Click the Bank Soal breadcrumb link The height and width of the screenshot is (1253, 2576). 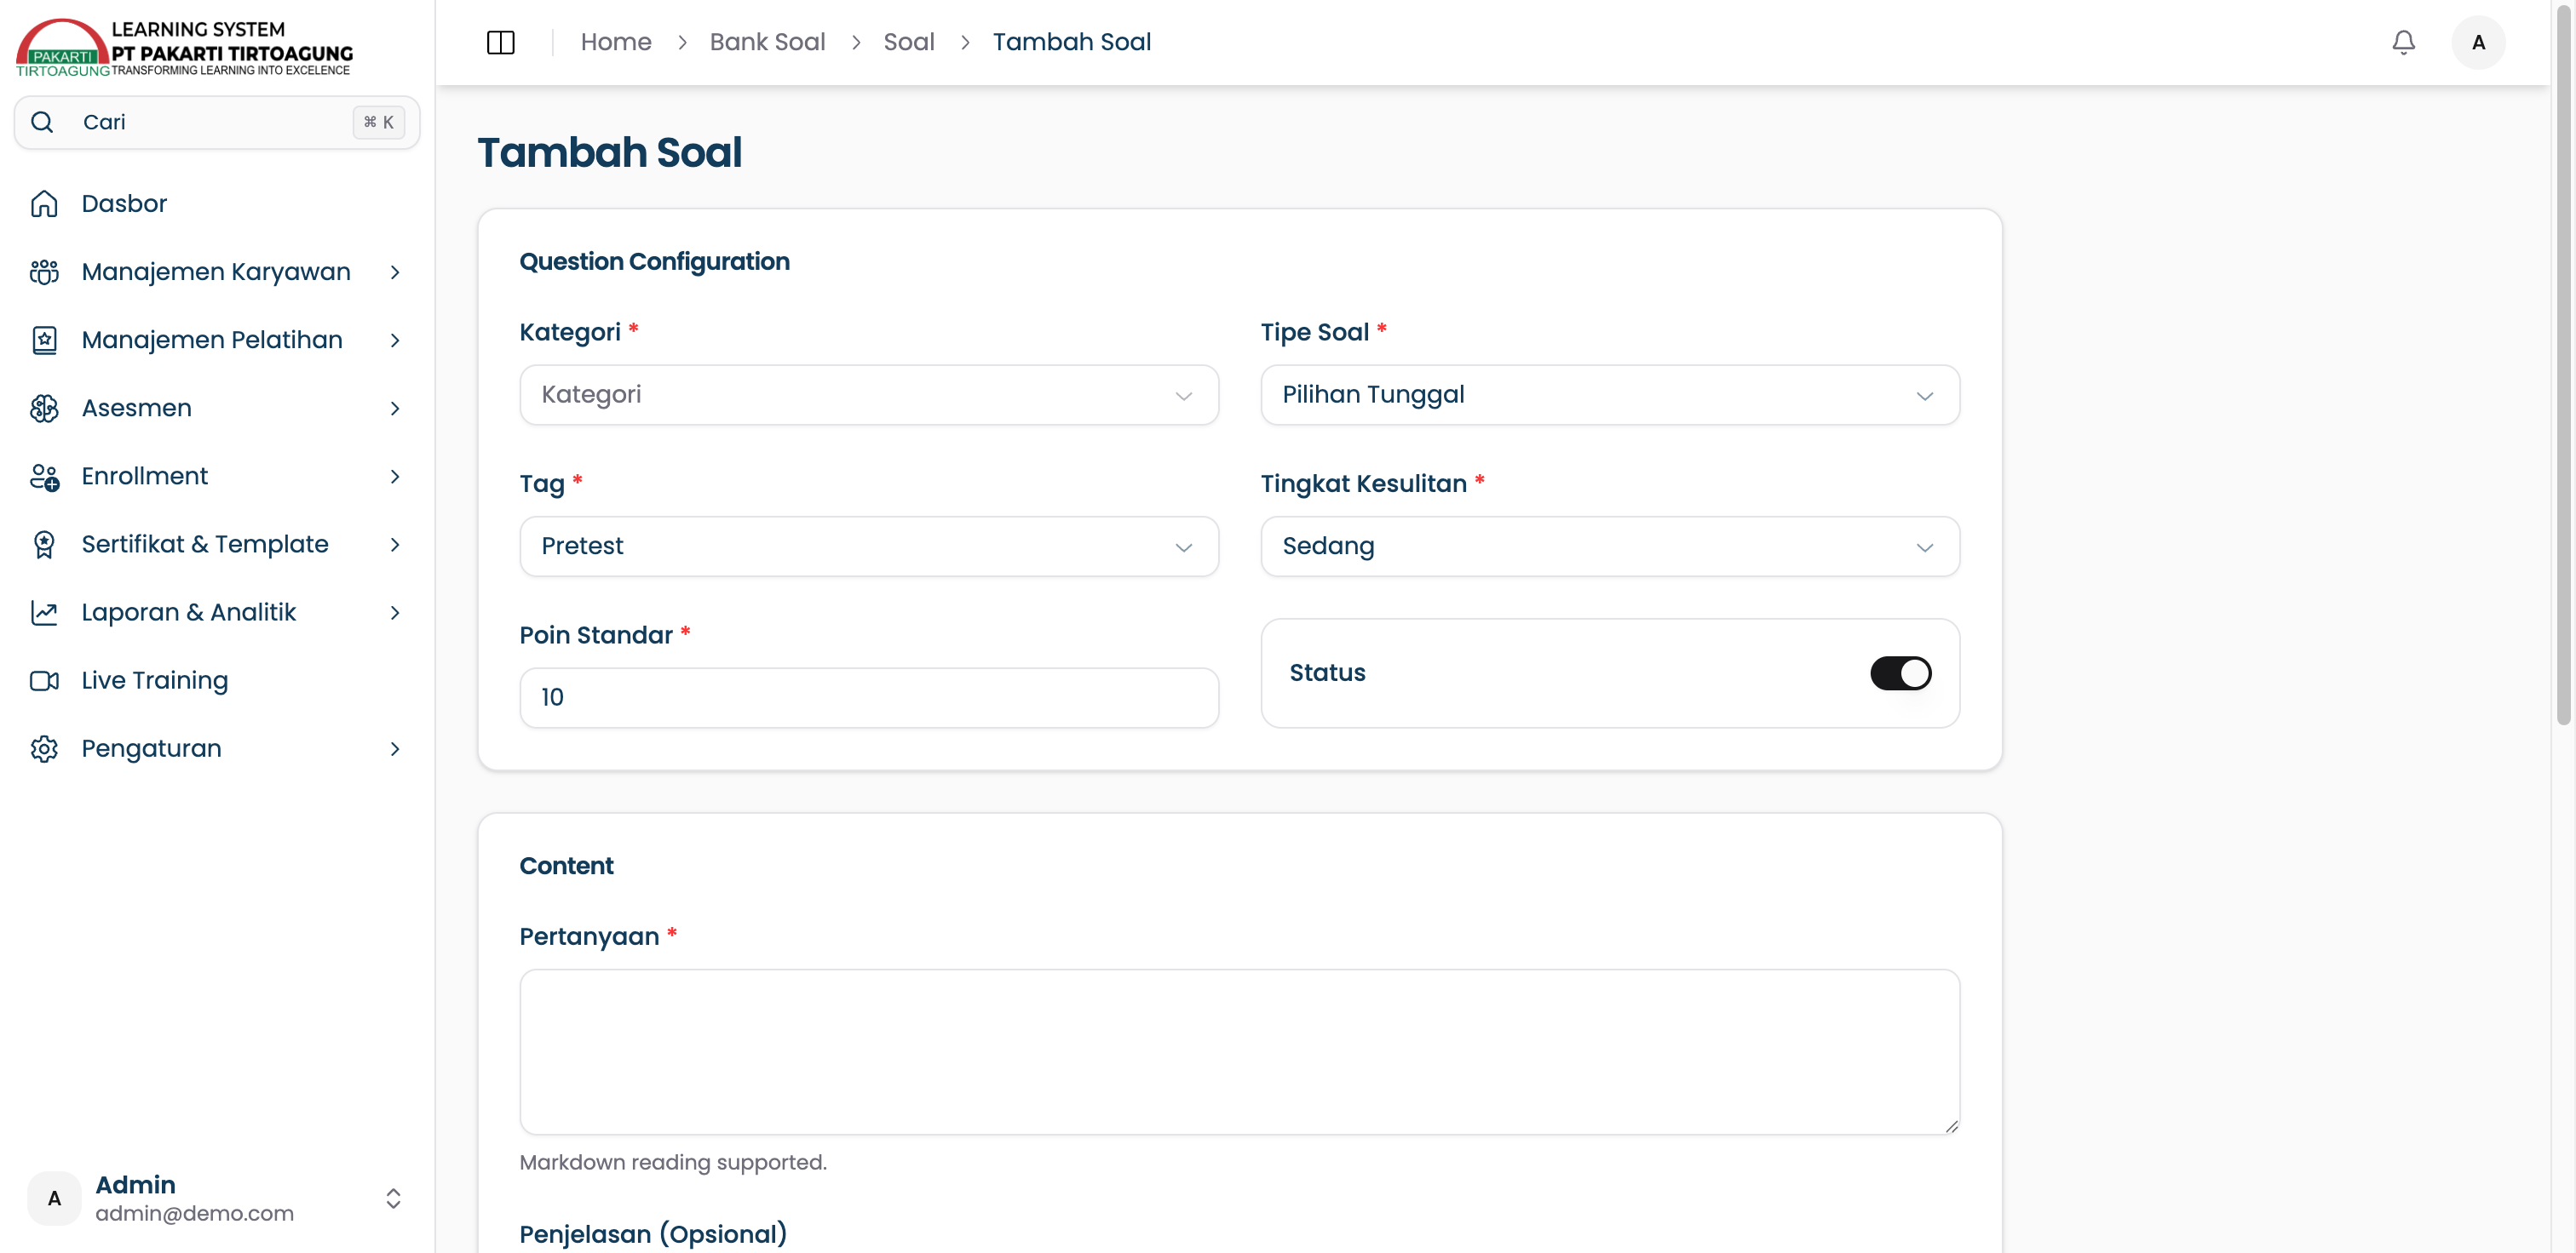(767, 42)
